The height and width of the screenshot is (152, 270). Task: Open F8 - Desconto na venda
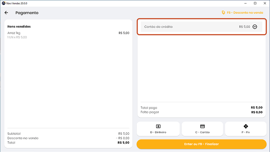tap(245, 13)
